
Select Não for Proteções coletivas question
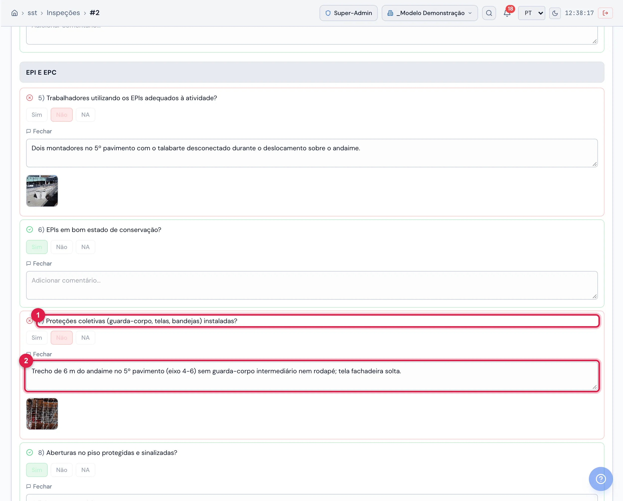click(x=61, y=338)
